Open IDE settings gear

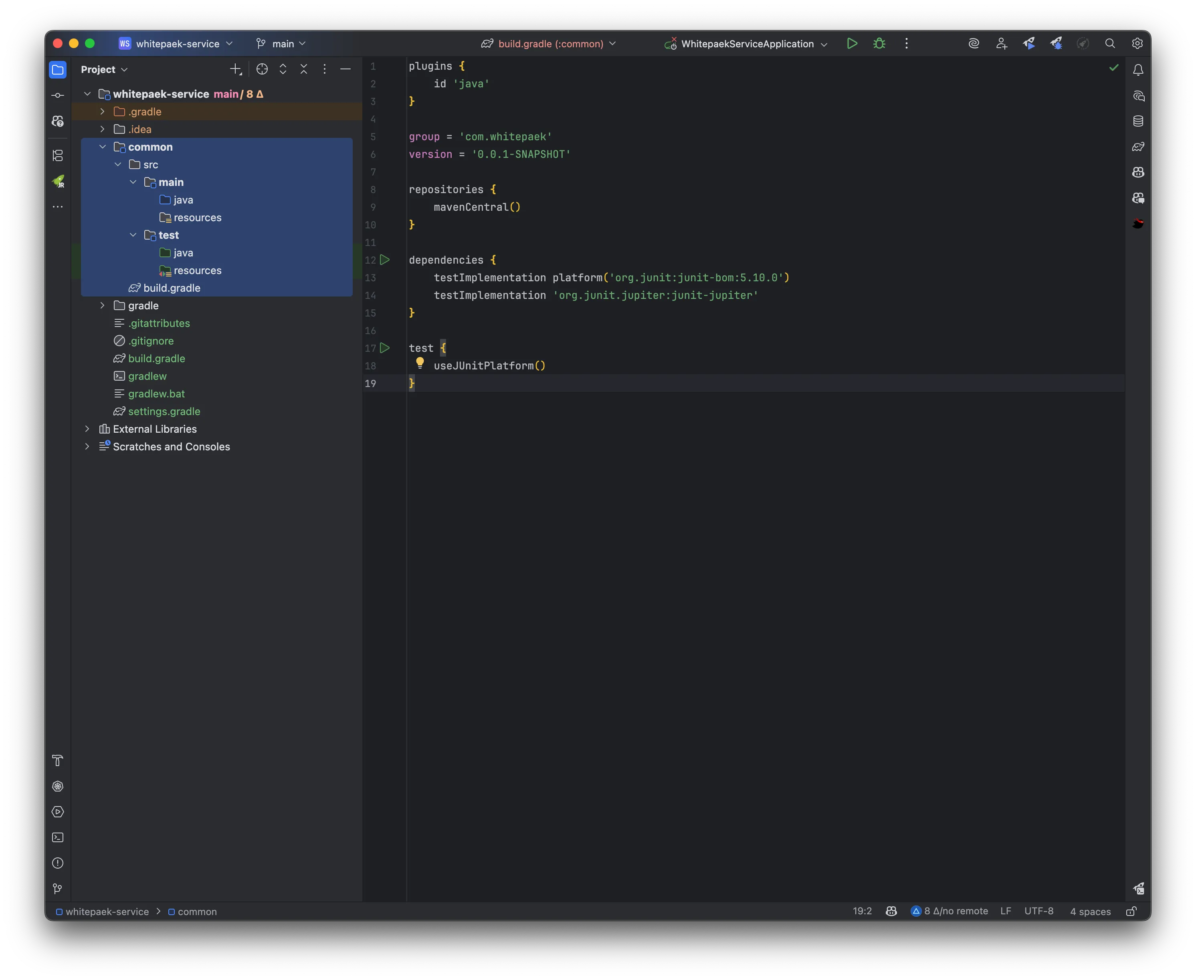click(x=1137, y=43)
